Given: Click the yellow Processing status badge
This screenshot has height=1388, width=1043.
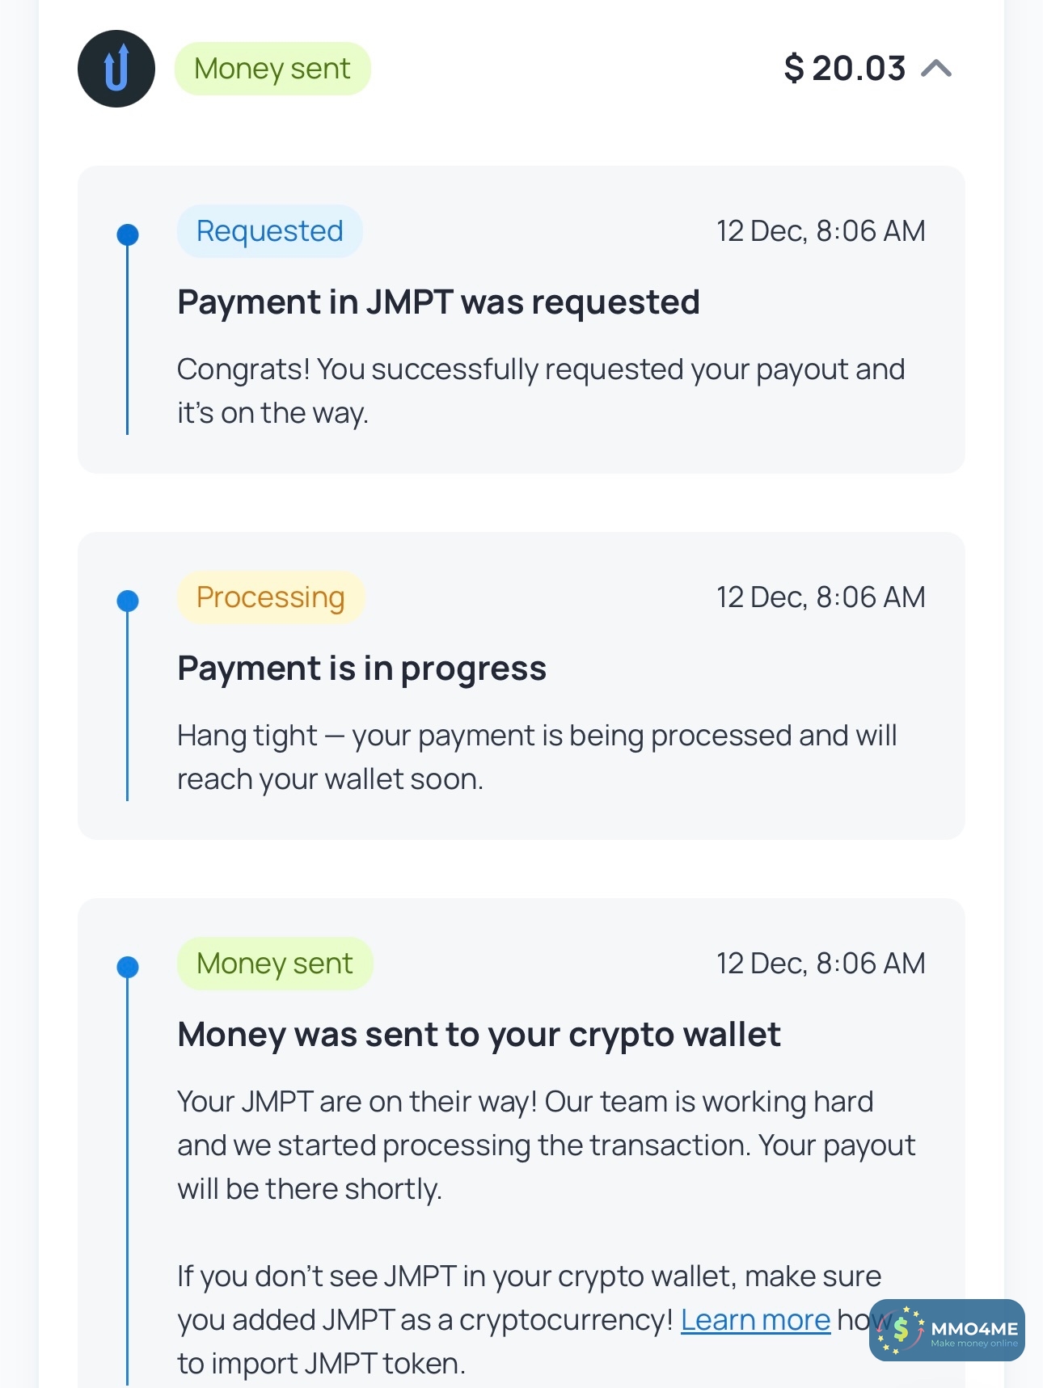Looking at the screenshot, I should pos(270,597).
